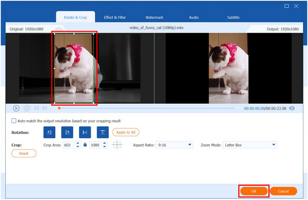The height and width of the screenshot is (200, 308).
Task: Click crop width field showing 603
Action: click(69, 145)
